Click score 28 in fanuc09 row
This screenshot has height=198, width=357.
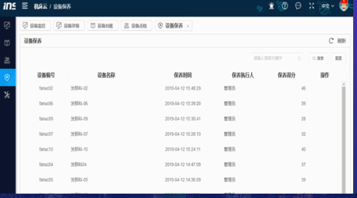coord(303,119)
